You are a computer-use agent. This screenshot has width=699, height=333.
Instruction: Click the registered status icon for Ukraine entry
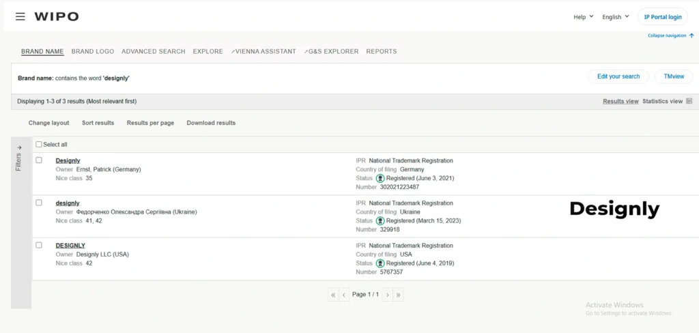pyautogui.click(x=380, y=220)
